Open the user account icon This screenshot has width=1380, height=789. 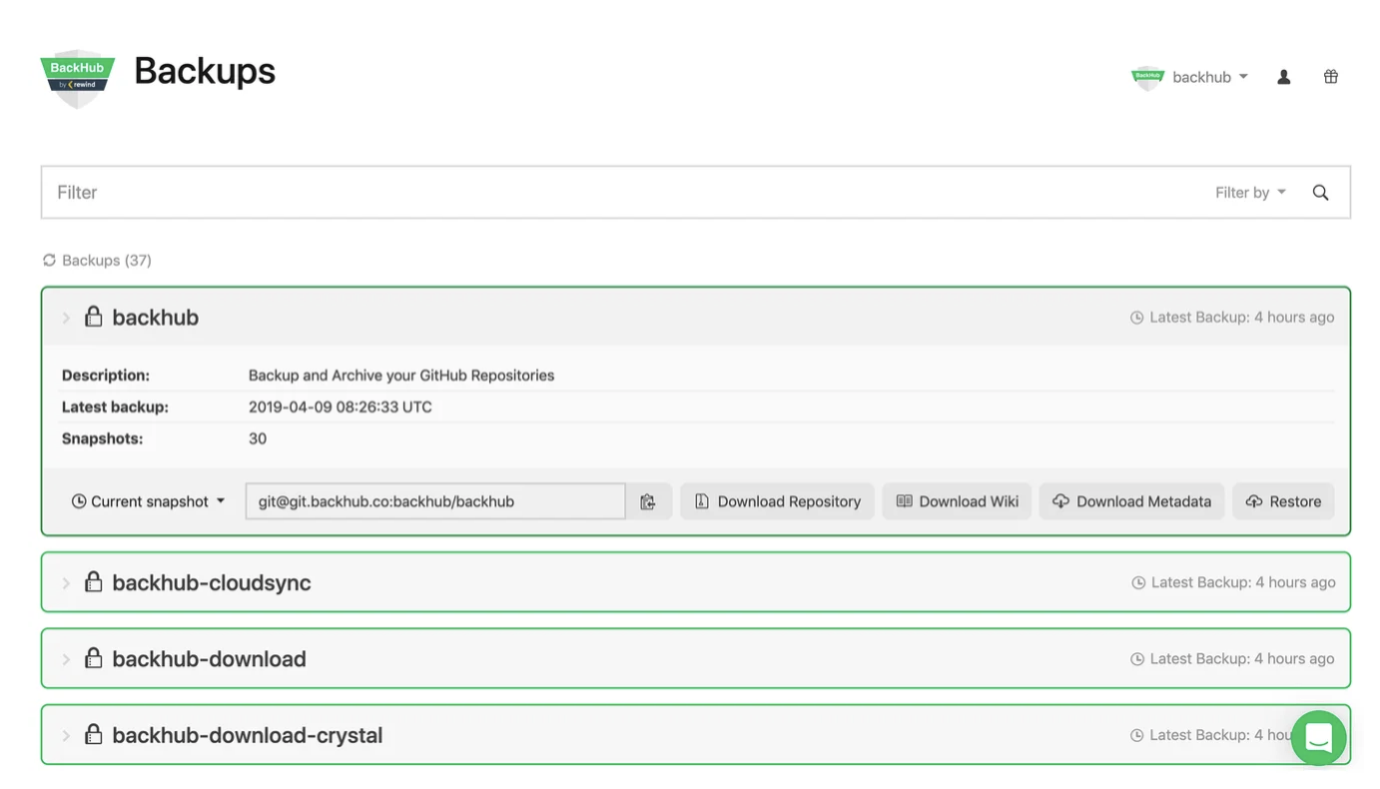(x=1283, y=76)
